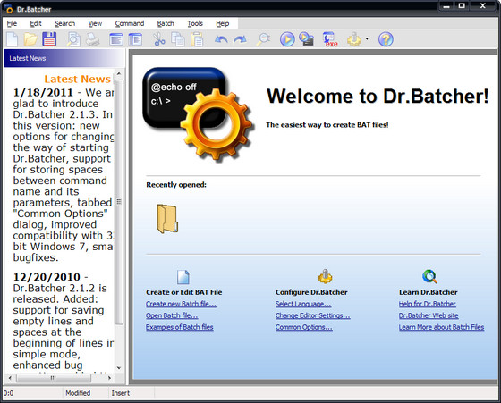Click Learn More about Batch Files link
The height and width of the screenshot is (403, 501).
pyautogui.click(x=442, y=327)
